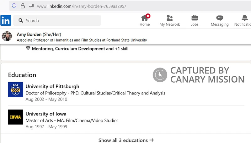Image resolution: width=251 pixels, height=143 pixels.
Task: Click the browser URL address bar
Action: coord(130,6)
